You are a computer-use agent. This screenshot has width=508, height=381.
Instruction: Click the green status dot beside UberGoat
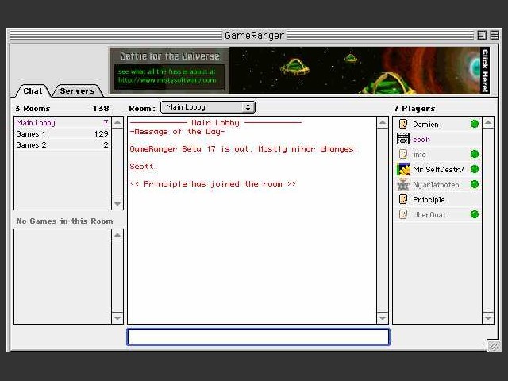pos(475,214)
